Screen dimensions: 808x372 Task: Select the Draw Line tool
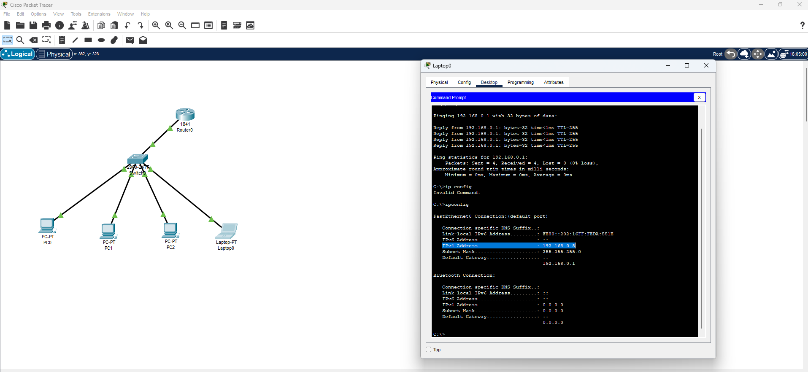coord(75,40)
